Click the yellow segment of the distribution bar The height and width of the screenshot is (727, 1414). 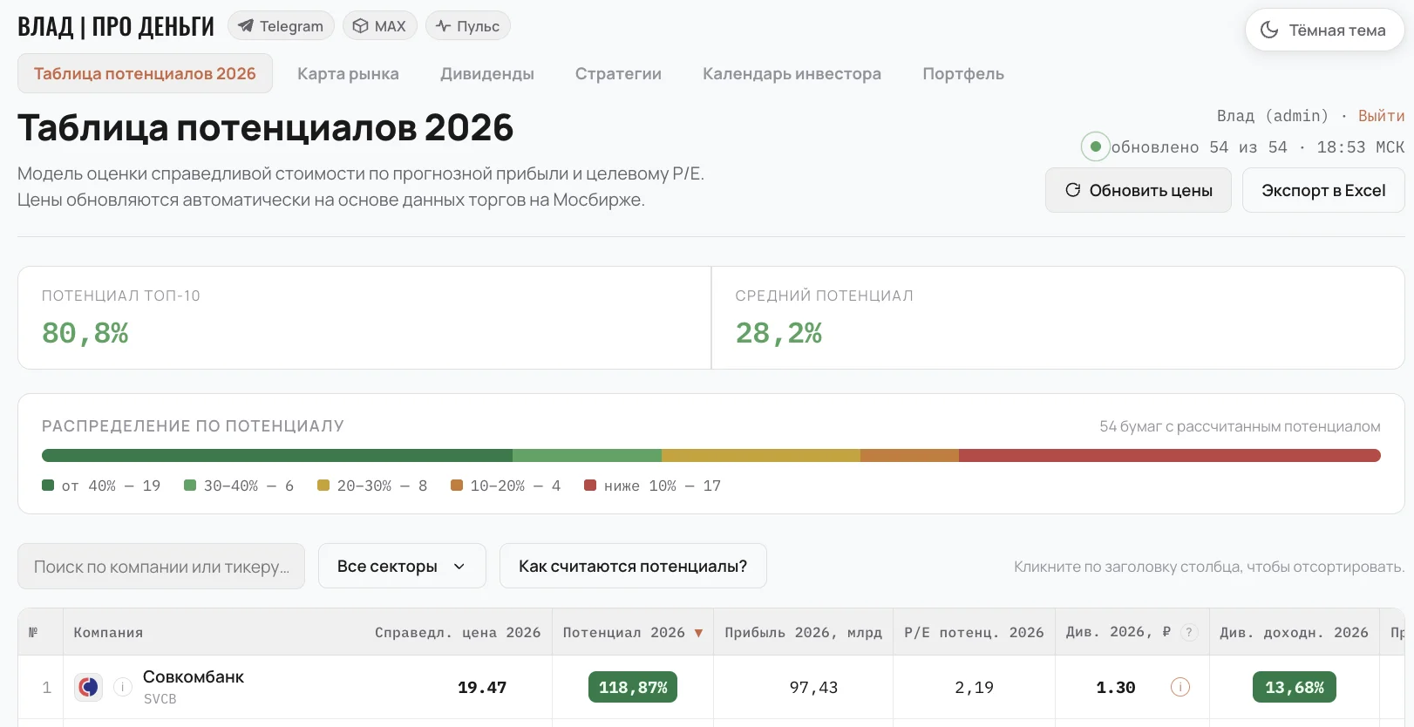click(761, 455)
